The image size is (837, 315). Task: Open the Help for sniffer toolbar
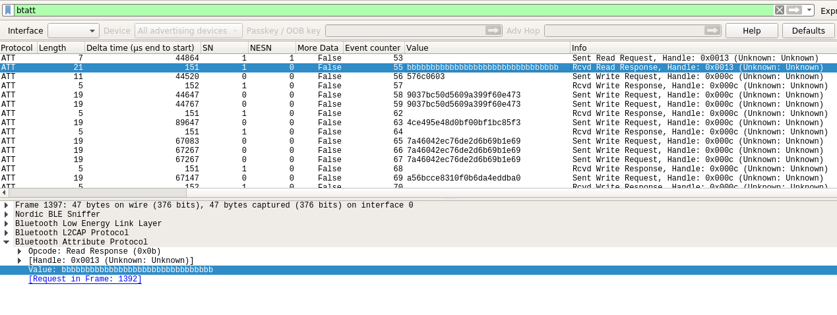(x=751, y=30)
